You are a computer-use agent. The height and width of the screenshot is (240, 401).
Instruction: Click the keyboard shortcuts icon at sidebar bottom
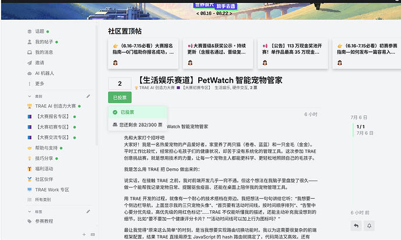point(92,234)
